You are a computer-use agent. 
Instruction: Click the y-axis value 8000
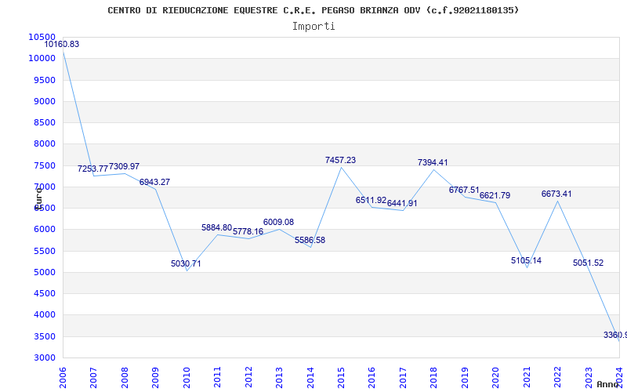pos(44,144)
